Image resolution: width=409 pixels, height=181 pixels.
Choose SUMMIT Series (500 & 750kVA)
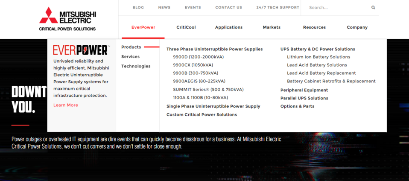point(208,90)
